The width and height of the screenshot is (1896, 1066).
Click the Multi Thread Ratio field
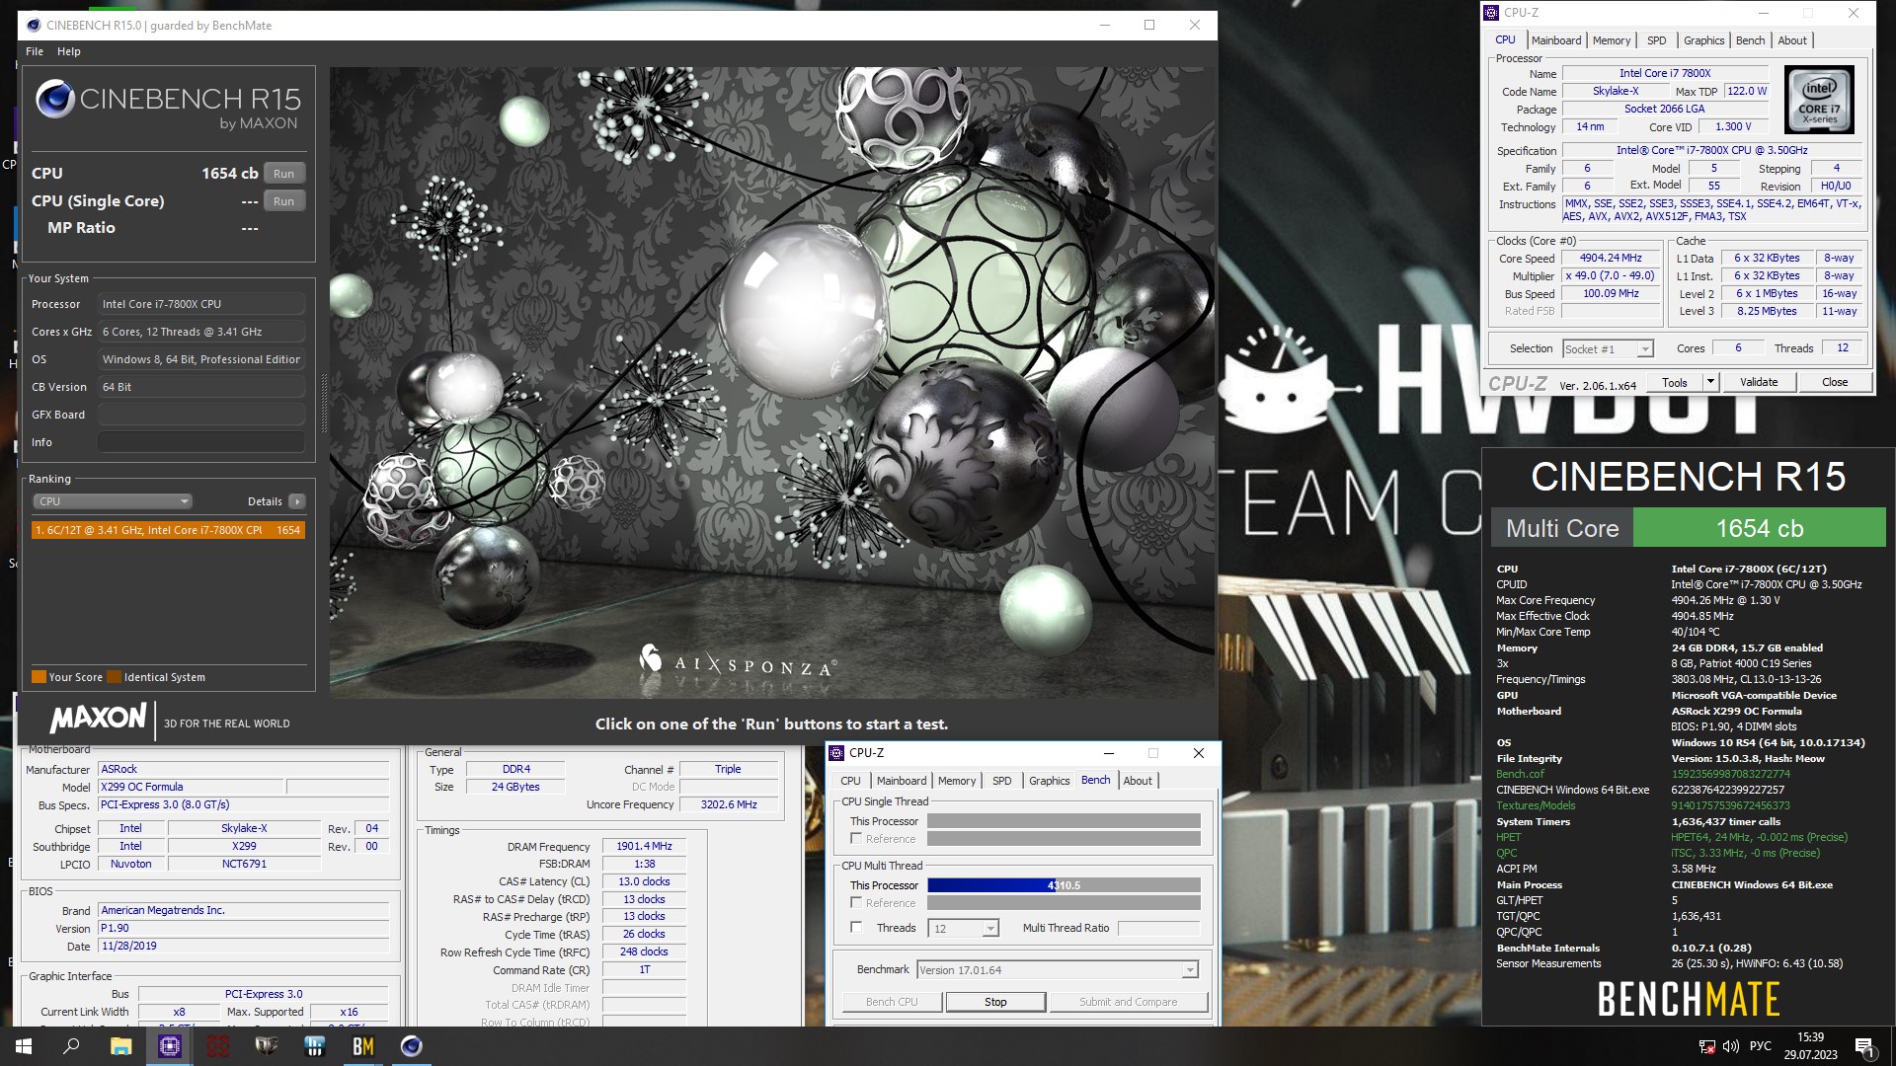coord(1158,928)
